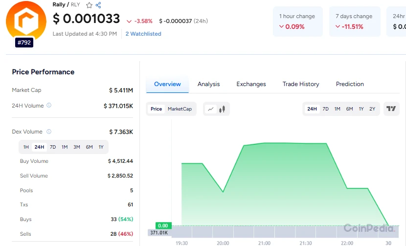Switch to candlestick chart icon
Viewport: 406px width, 246px height.
[x=222, y=109]
